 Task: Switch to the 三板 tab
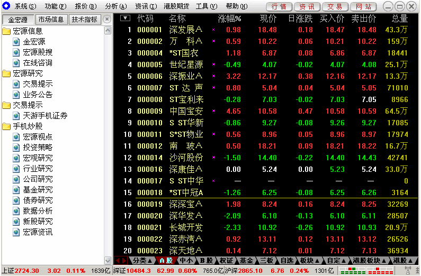click(266, 260)
